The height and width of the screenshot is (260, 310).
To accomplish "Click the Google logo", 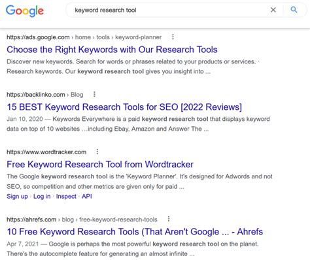I will 25,10.
